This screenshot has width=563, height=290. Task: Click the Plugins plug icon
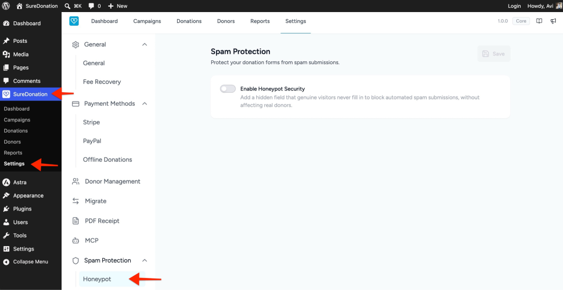point(6,209)
